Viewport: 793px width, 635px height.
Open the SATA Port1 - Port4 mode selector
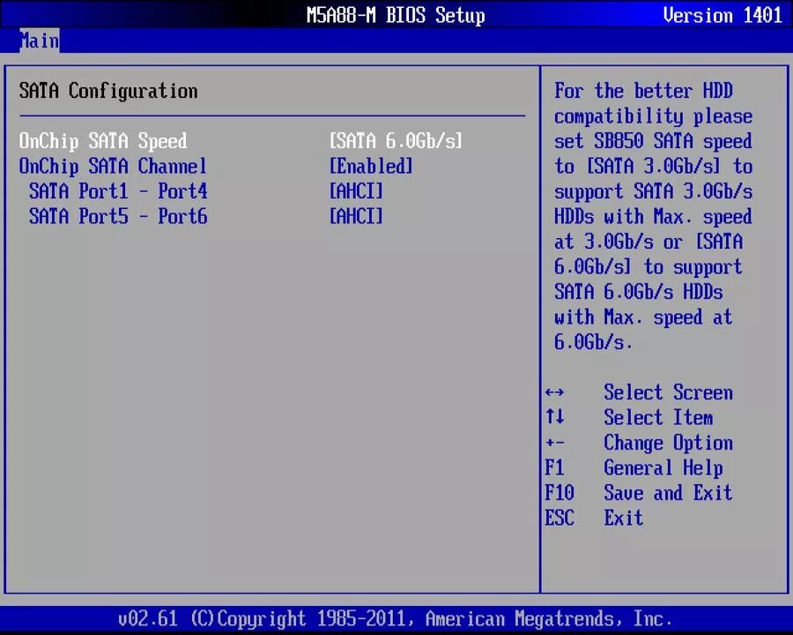coord(356,191)
